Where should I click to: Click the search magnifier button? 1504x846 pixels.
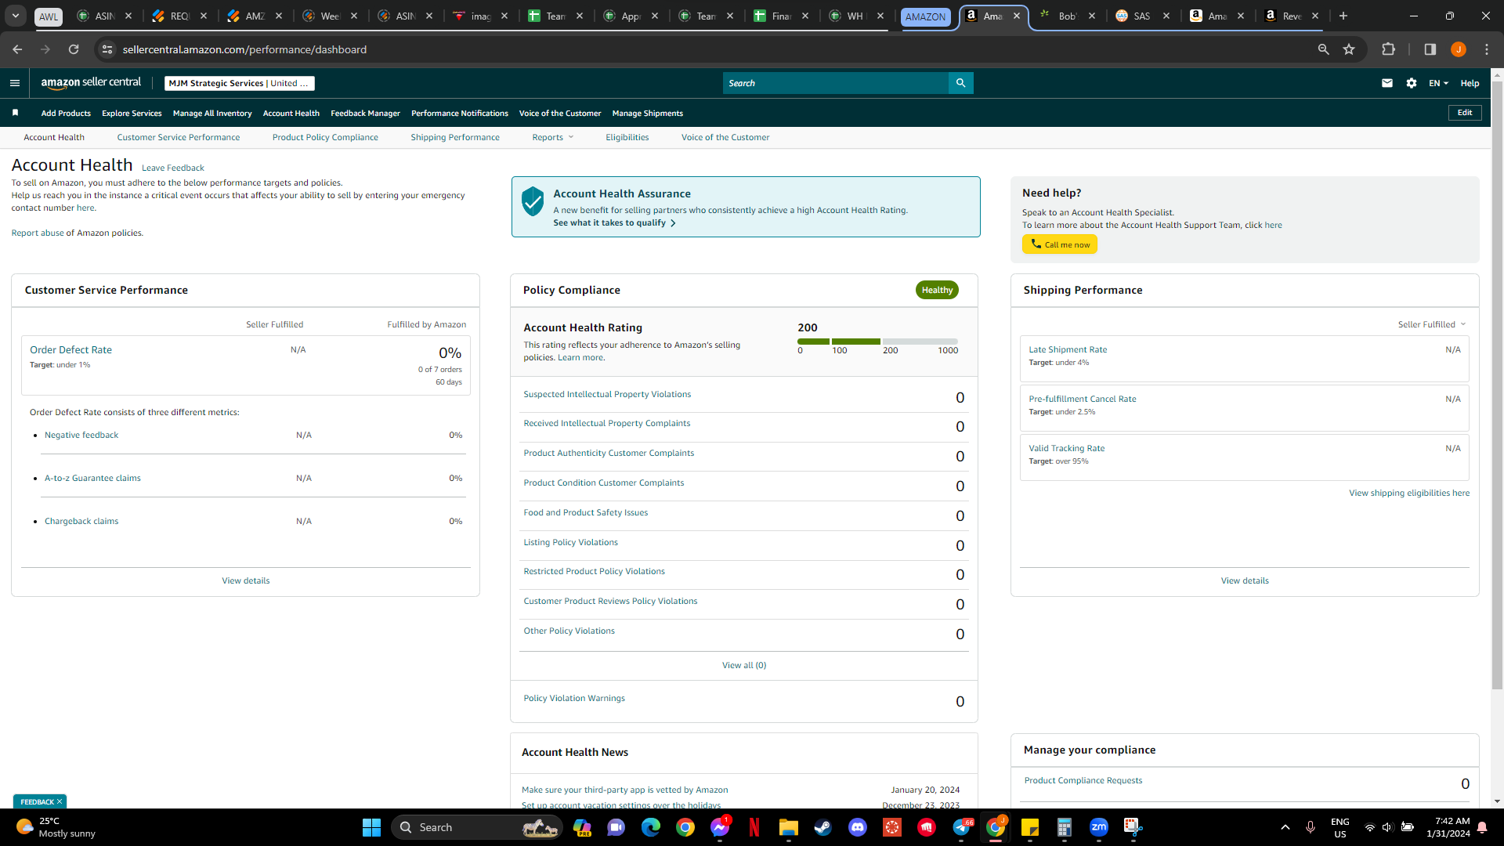coord(960,83)
